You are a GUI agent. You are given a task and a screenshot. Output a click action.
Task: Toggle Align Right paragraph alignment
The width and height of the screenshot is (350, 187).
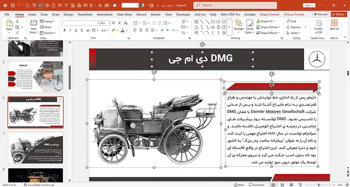(147, 30)
